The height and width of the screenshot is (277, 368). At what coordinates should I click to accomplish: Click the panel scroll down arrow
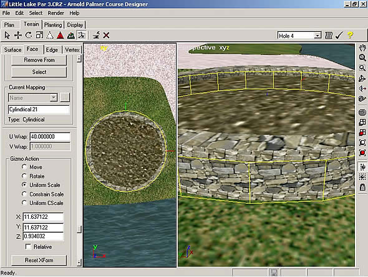point(79,262)
